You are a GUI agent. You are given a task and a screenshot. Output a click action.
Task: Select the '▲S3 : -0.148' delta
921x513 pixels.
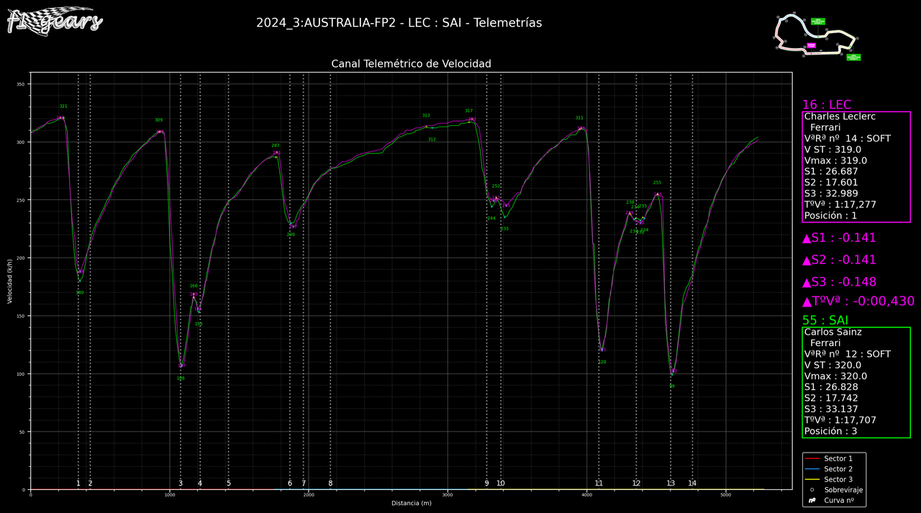(839, 282)
